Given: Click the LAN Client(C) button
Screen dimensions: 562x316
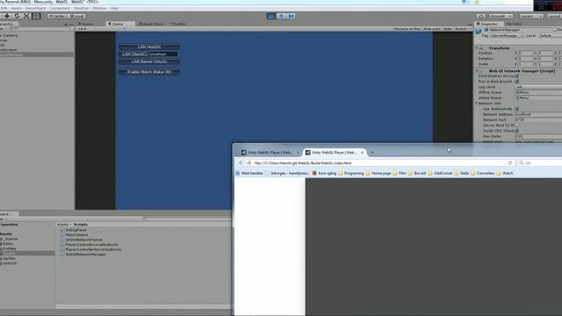Looking at the screenshot, I should [134, 54].
